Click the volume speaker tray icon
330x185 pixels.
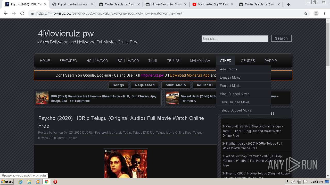293,182
